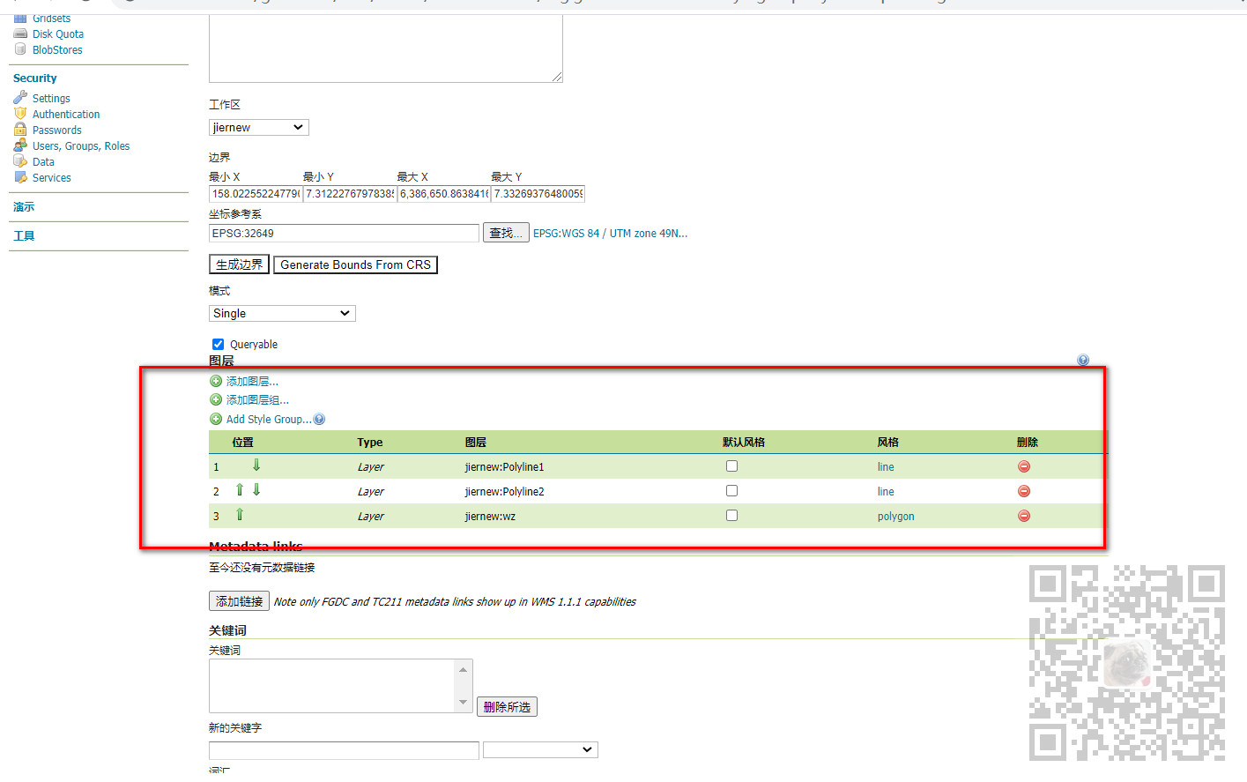Click the 最大 Y bounds field
Viewport: 1247px width, 782px height.
click(x=538, y=194)
